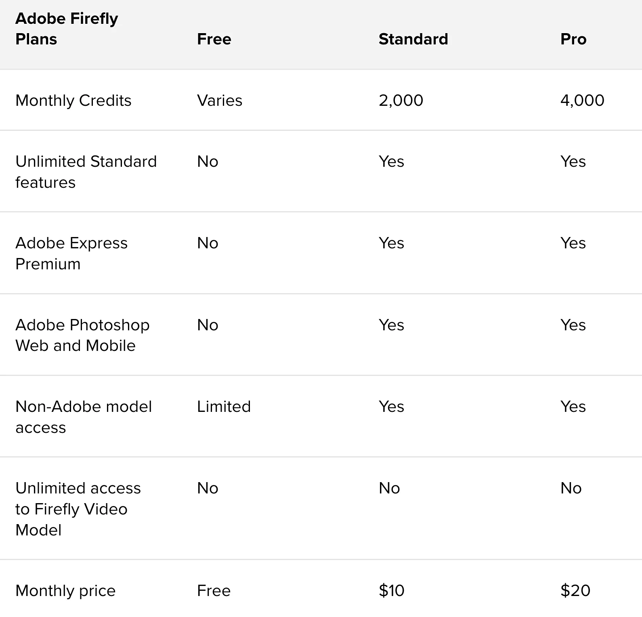642x617 pixels.
Task: Click the Varies credits cell
Action: (x=220, y=101)
